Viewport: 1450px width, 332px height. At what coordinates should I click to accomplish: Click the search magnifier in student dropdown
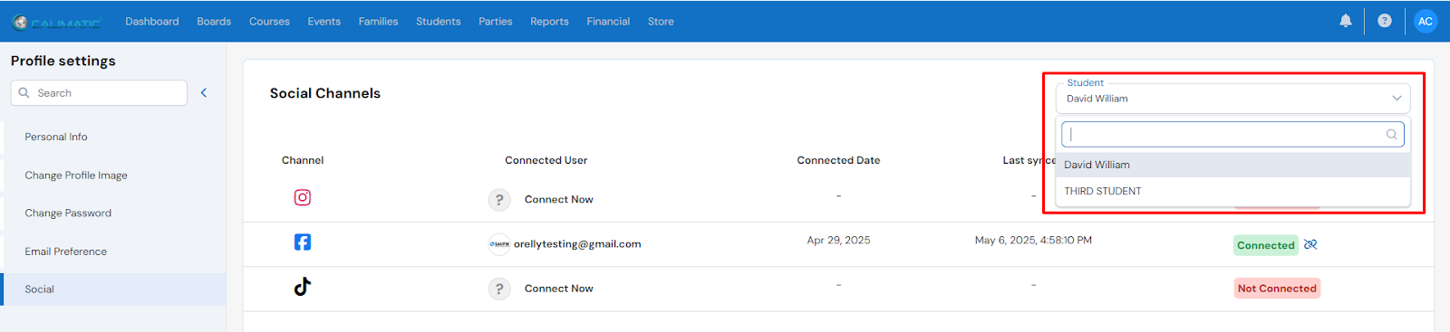coord(1391,134)
